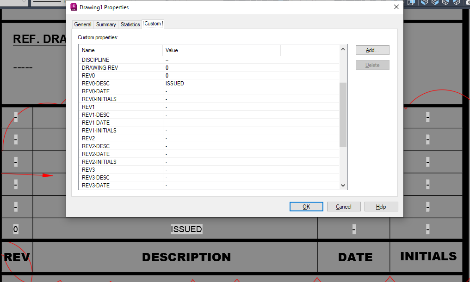Image resolution: width=470 pixels, height=282 pixels.
Task: Open Help from the properties dialog
Action: point(381,206)
